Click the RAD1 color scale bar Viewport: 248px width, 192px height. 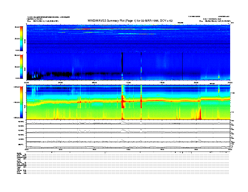(21, 67)
